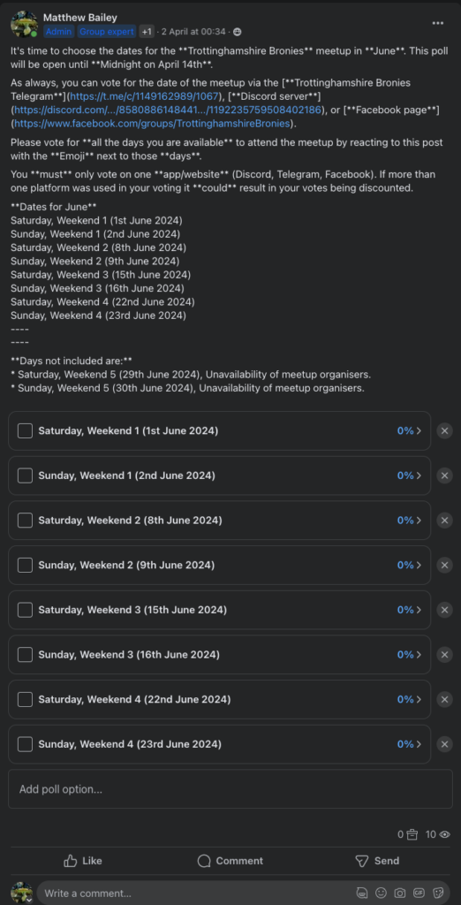Open the Telegram t.me link

point(144,95)
